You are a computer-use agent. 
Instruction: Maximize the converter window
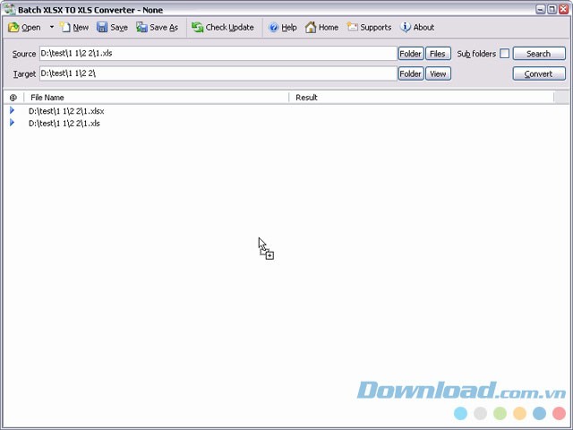552,10
